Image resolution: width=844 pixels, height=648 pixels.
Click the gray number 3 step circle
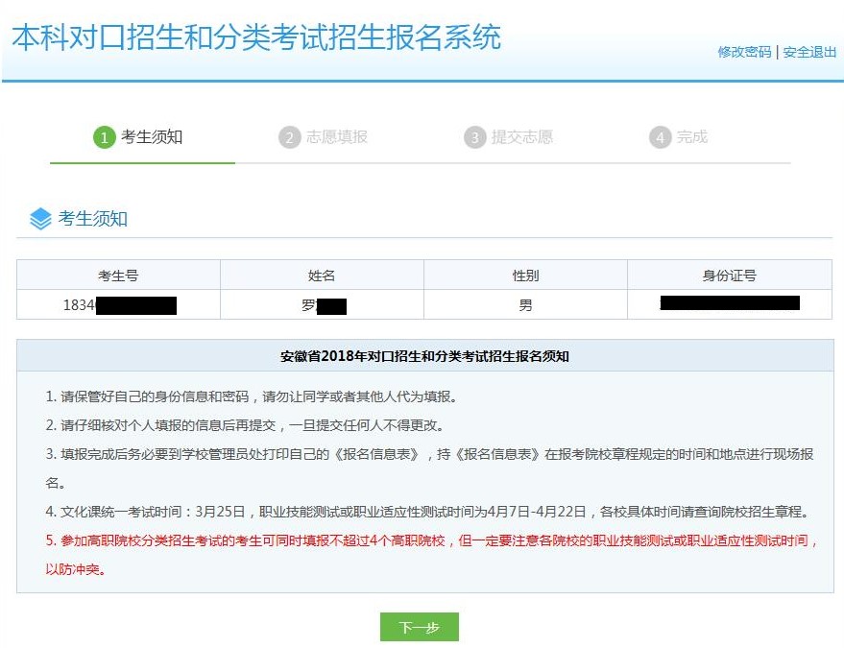(x=475, y=137)
